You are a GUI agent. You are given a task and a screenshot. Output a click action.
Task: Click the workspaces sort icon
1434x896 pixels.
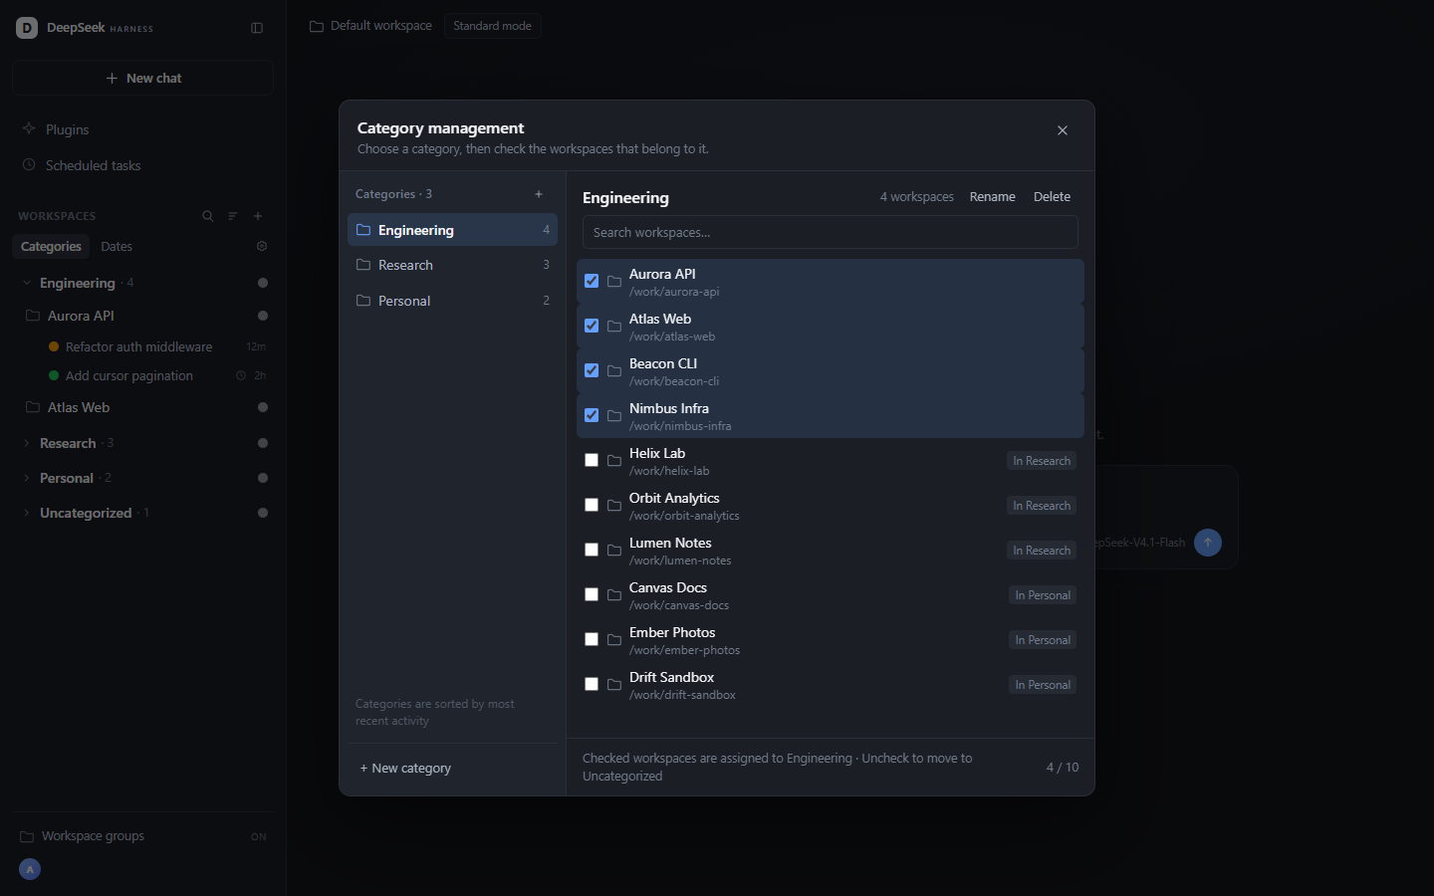(232, 216)
